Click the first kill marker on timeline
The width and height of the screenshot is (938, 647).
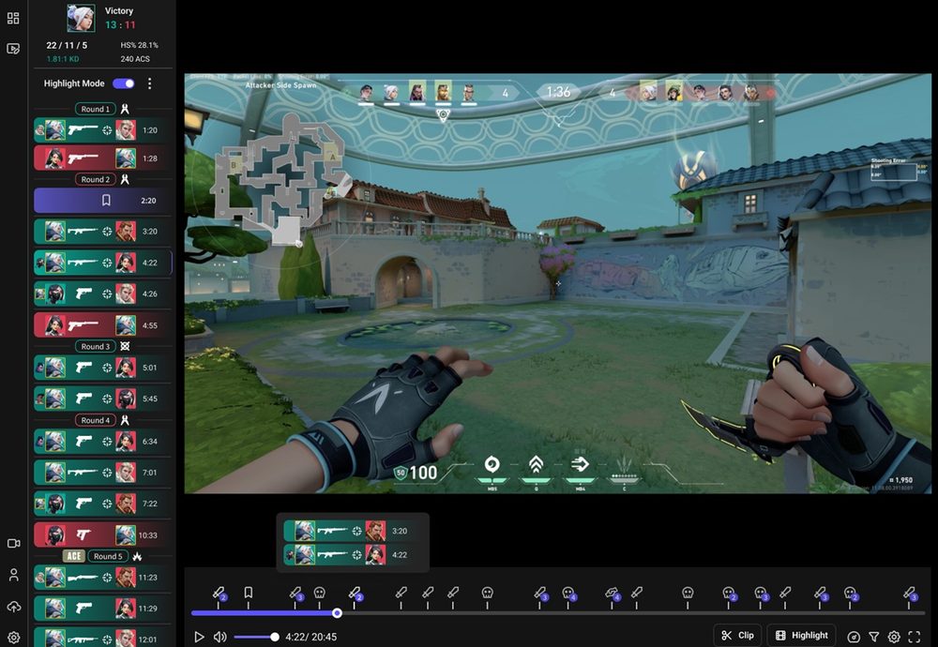click(219, 594)
